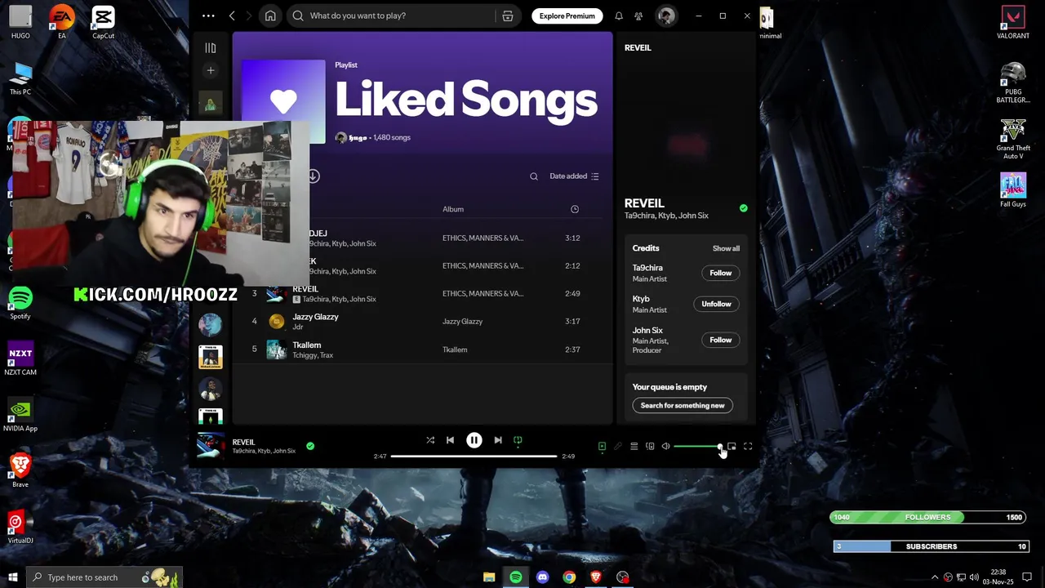Follow the artist John Six

(720, 340)
